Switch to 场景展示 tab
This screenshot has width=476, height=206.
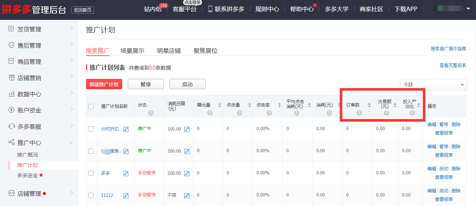132,51
